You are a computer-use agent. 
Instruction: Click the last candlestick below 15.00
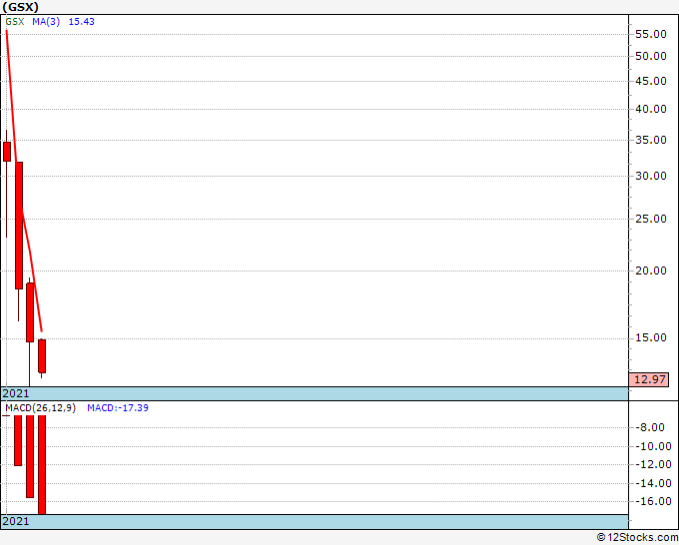click(x=42, y=356)
